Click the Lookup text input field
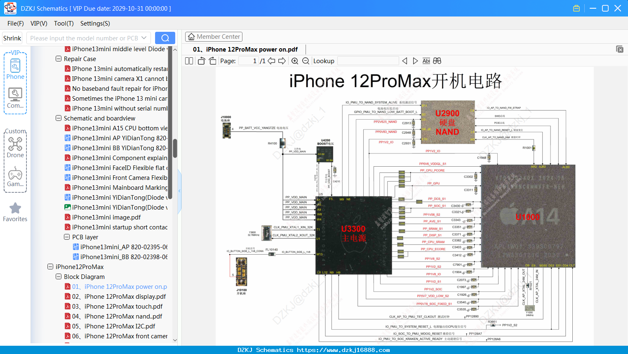 tap(368, 61)
